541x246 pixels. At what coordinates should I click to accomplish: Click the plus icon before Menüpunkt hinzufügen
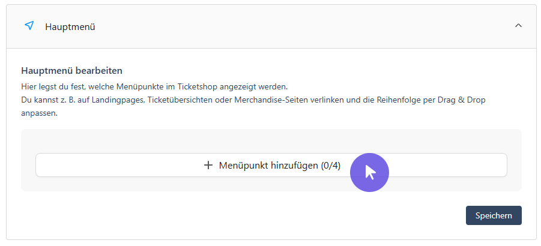(x=208, y=166)
